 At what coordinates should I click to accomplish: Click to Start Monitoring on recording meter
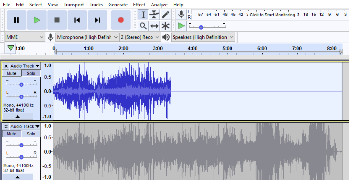pos(272,15)
